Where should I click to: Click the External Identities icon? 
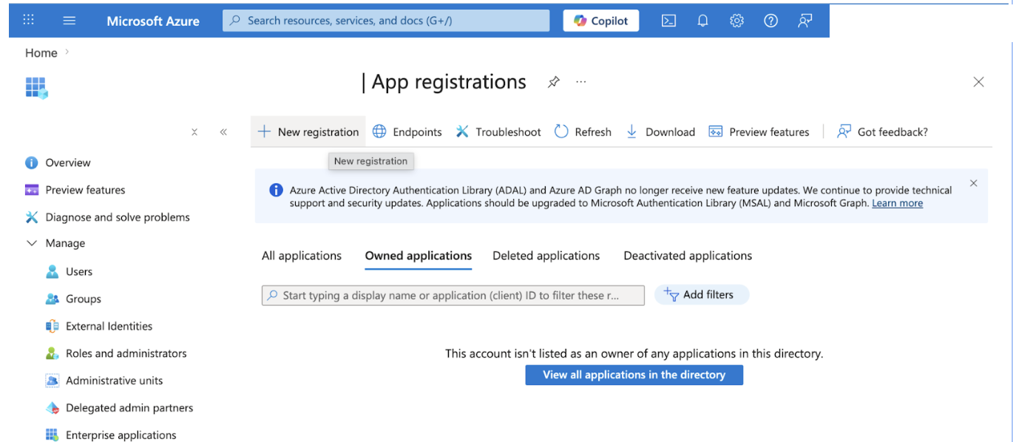click(52, 326)
